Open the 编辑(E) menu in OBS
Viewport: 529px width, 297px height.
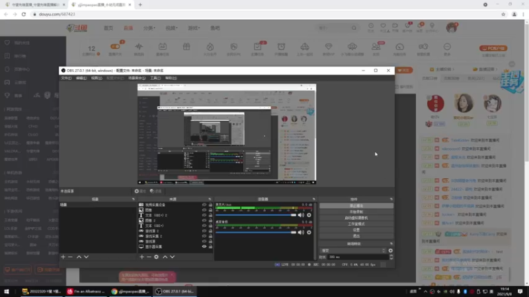(81, 78)
